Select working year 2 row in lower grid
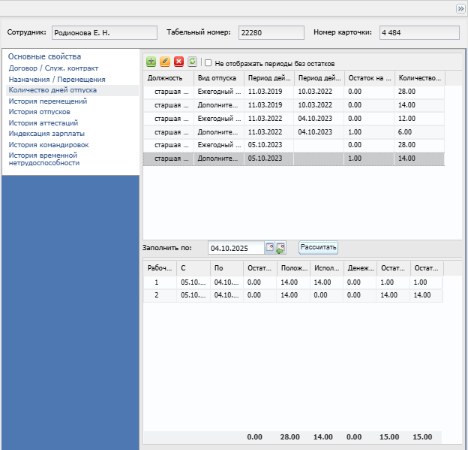 (x=292, y=295)
